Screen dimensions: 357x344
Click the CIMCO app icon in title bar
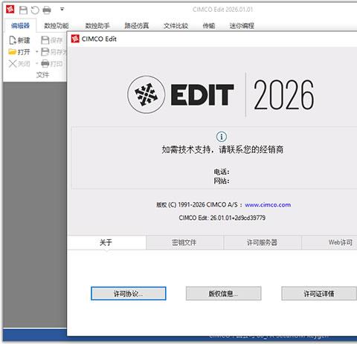(x=10, y=10)
